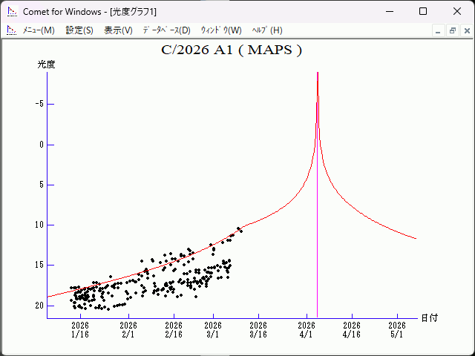The image size is (475, 356).
Task: Select the 2026 4/1 date tick label
Action: pyautogui.click(x=307, y=329)
